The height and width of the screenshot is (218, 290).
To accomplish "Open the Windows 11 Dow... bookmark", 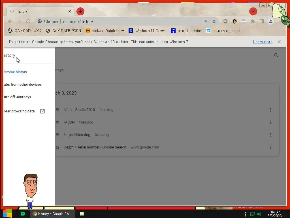I will [147, 31].
